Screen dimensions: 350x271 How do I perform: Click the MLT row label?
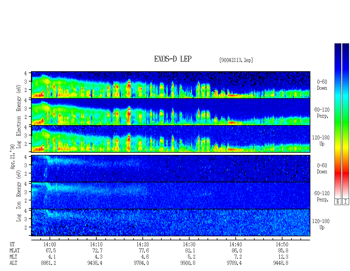[13, 257]
